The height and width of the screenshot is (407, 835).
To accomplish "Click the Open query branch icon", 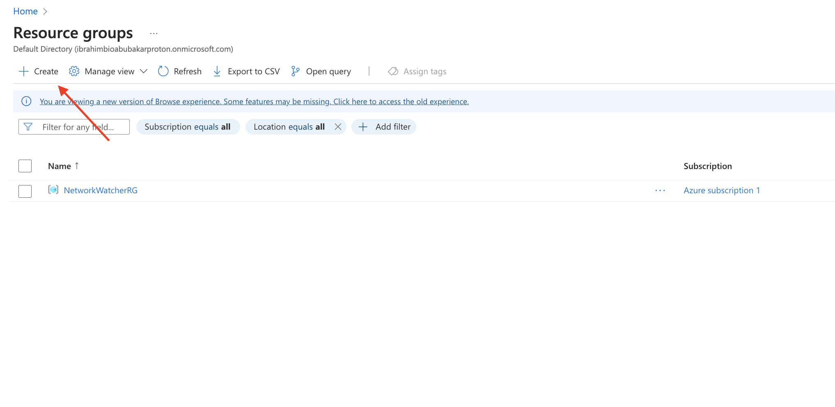I will coord(295,71).
